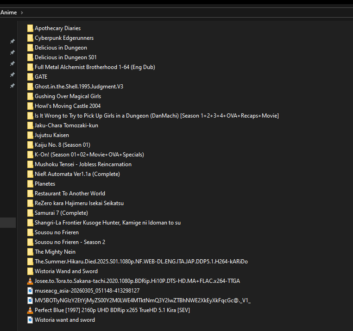353x331 pixels.
Task: Select the Sousou no Frieren folder name
Action: tap(57, 232)
